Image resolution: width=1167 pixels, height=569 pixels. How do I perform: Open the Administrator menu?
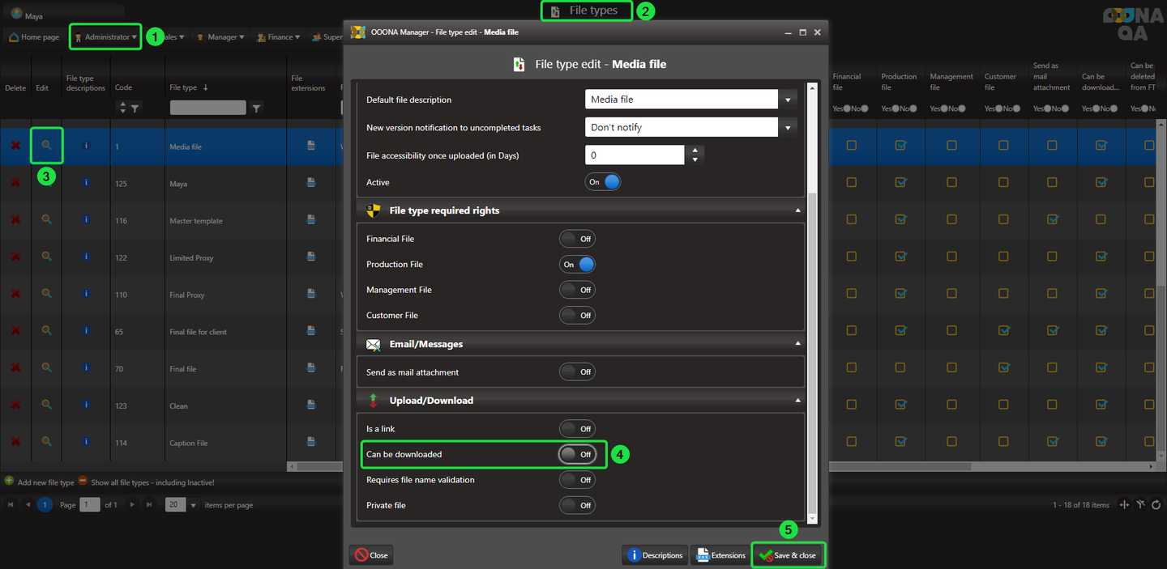pos(106,37)
